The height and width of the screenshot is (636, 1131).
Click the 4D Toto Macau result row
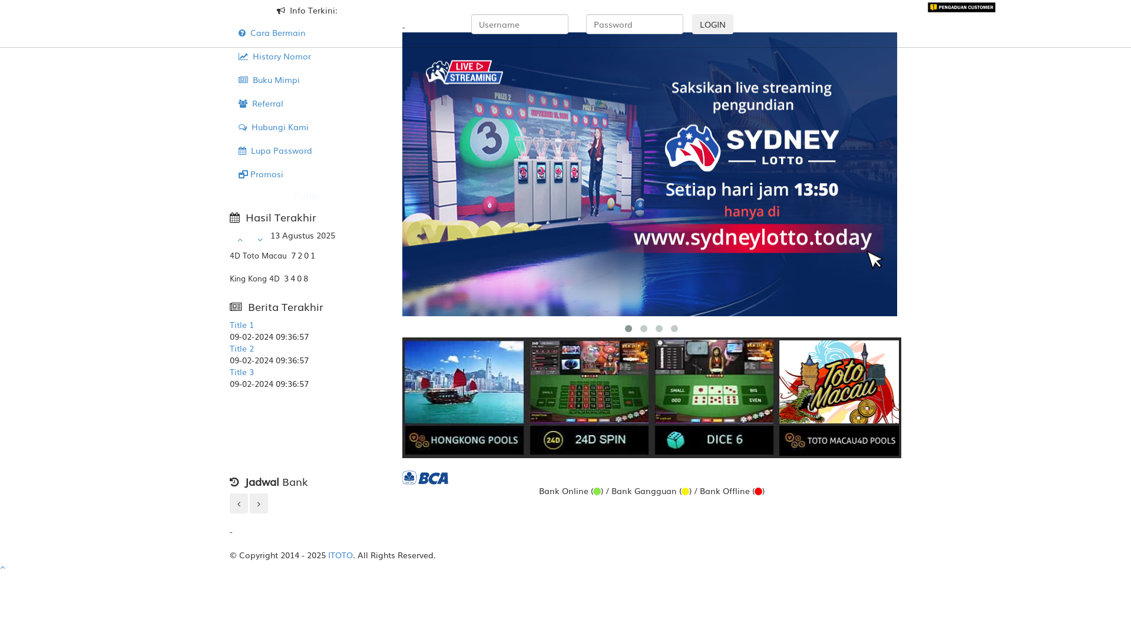[272, 256]
